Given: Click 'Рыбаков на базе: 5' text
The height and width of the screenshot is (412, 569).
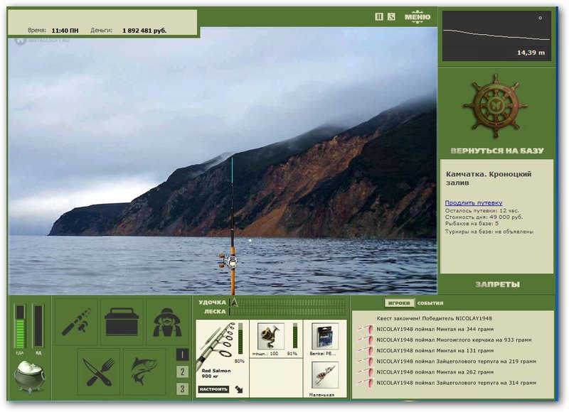Looking at the screenshot, I should pos(472,224).
